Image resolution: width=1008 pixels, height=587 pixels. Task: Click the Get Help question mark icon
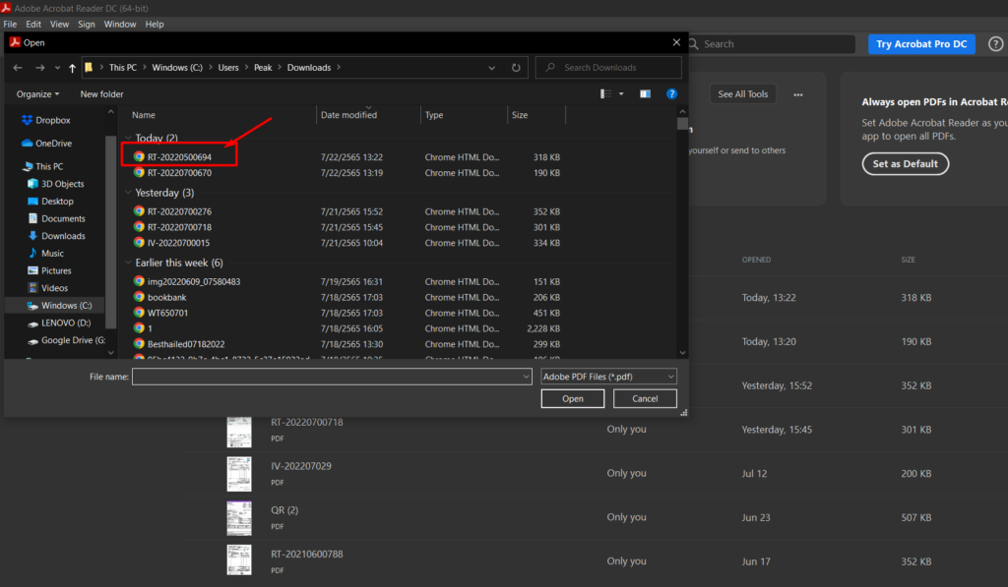coord(671,93)
